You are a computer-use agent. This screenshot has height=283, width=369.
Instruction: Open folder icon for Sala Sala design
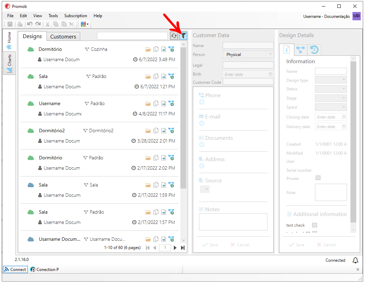(148, 185)
